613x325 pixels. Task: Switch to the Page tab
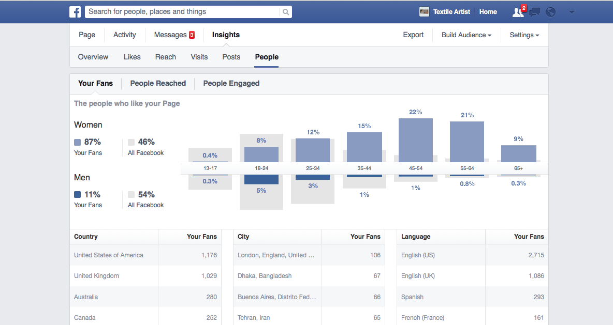87,35
